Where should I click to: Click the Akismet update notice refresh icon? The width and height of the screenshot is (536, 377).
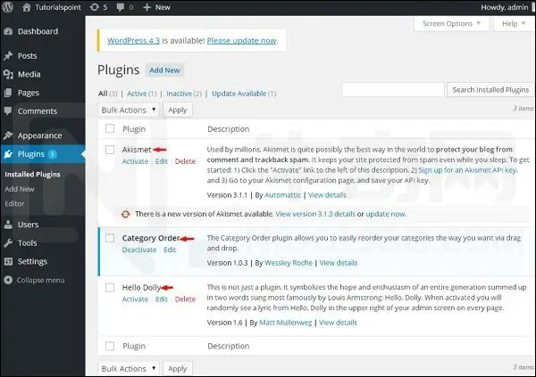tap(126, 214)
